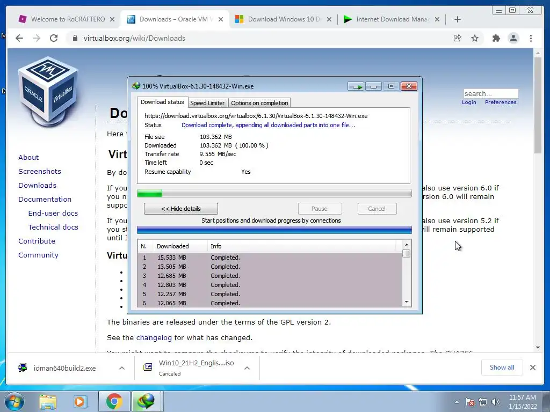Click the changelog link
This screenshot has height=412, width=550.
154,338
